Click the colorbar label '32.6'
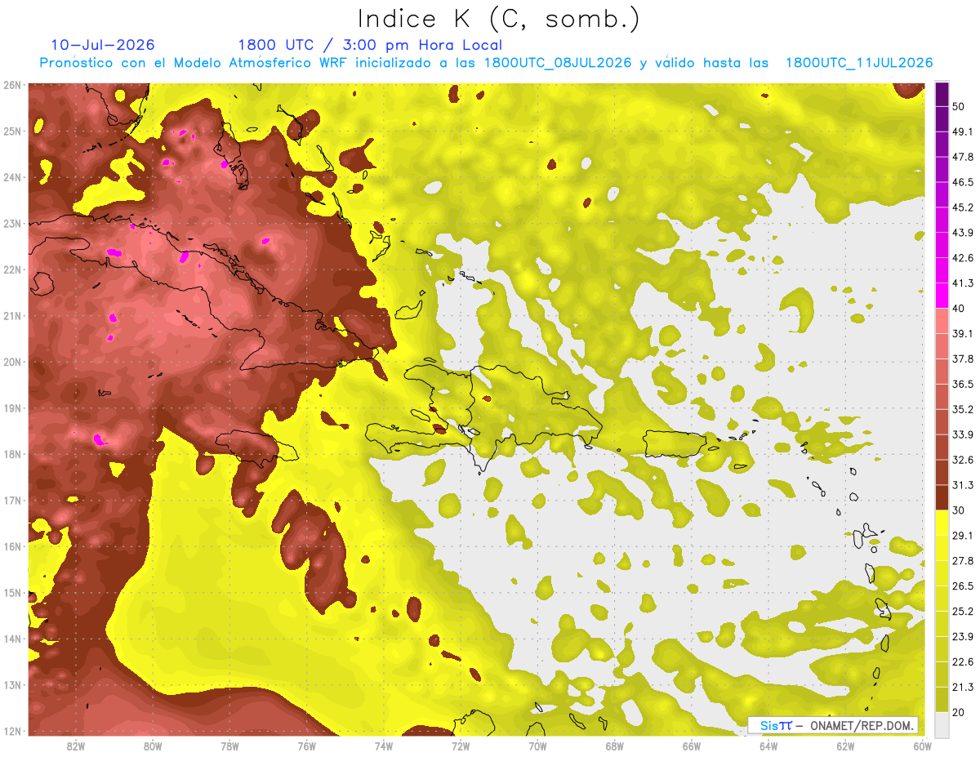Image resolution: width=980 pixels, height=757 pixels. tap(962, 460)
